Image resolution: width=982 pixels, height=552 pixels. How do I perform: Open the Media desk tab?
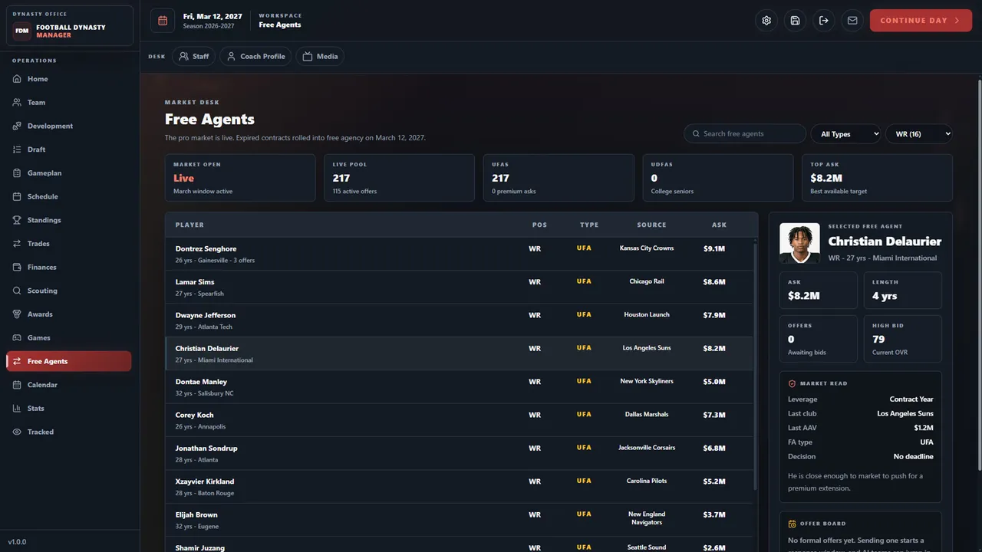coord(320,57)
